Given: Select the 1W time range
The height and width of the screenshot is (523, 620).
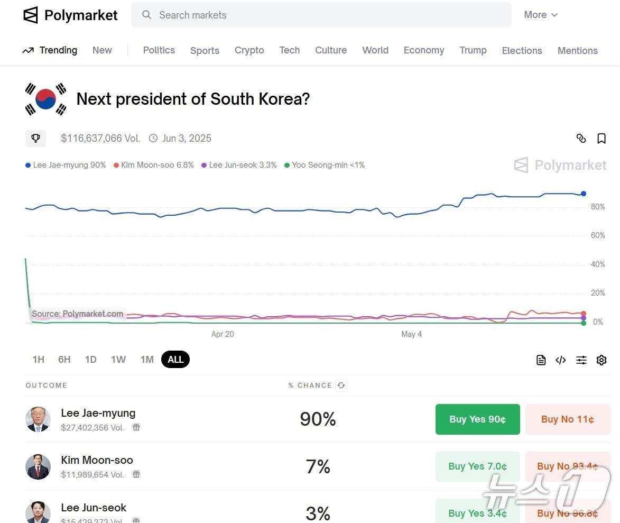Looking at the screenshot, I should (118, 360).
